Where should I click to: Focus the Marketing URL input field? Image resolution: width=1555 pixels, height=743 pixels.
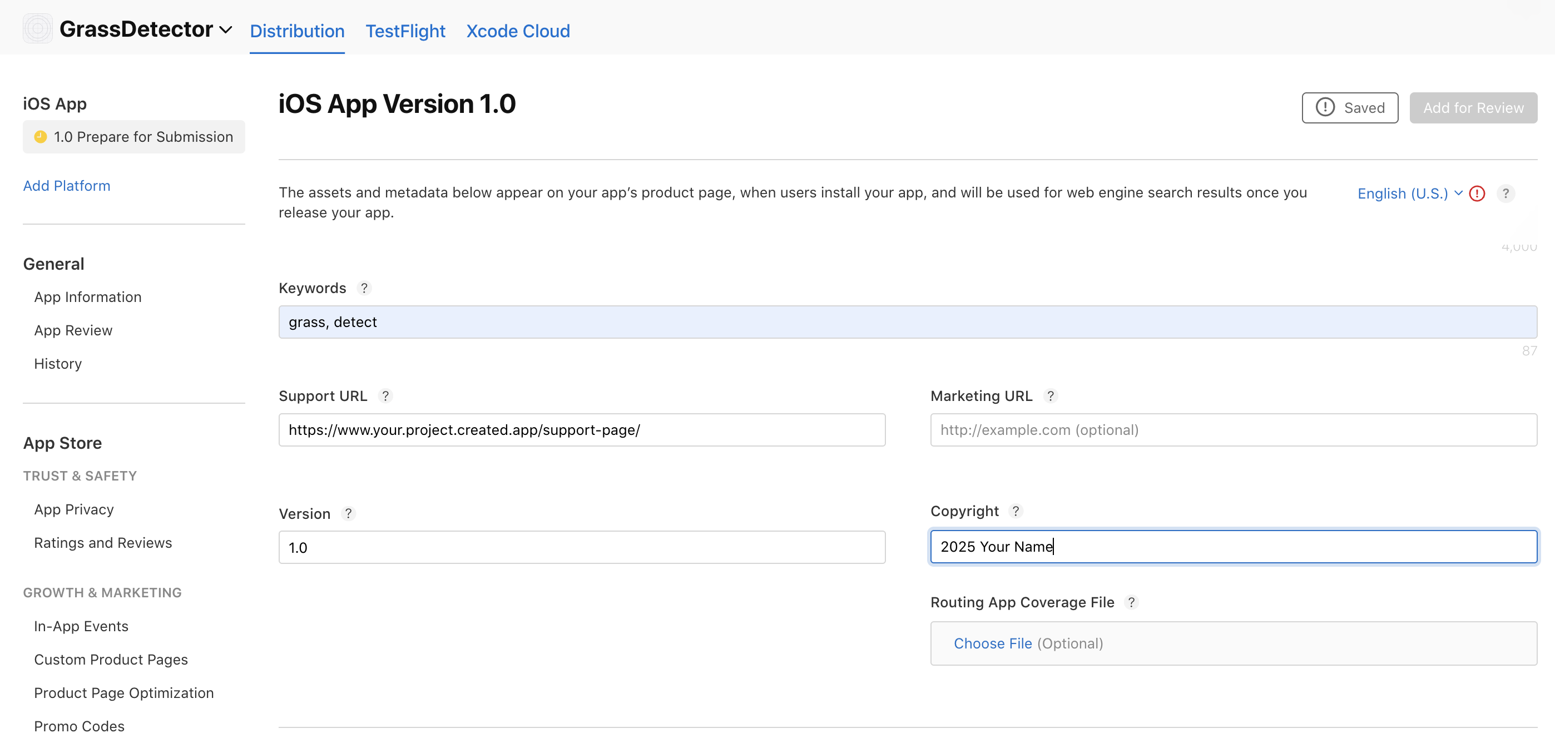click(1233, 430)
